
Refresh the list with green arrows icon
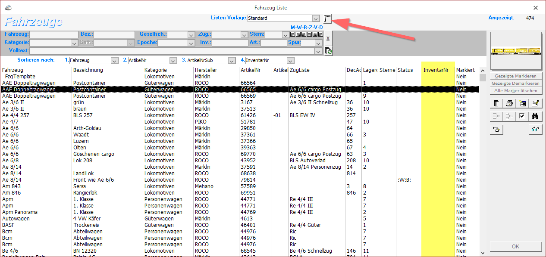(328, 51)
